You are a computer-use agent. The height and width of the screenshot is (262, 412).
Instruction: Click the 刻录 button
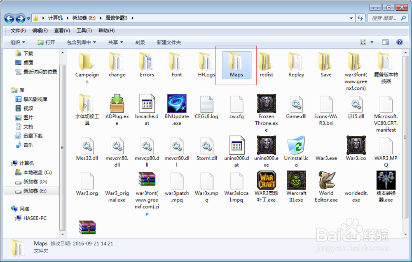pyautogui.click(x=140, y=42)
